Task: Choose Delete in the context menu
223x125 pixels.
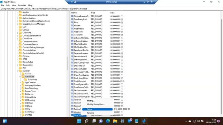Action: 98,109
